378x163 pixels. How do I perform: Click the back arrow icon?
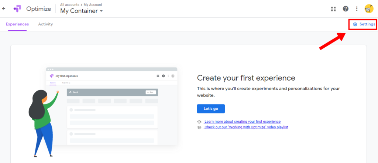tap(4, 9)
